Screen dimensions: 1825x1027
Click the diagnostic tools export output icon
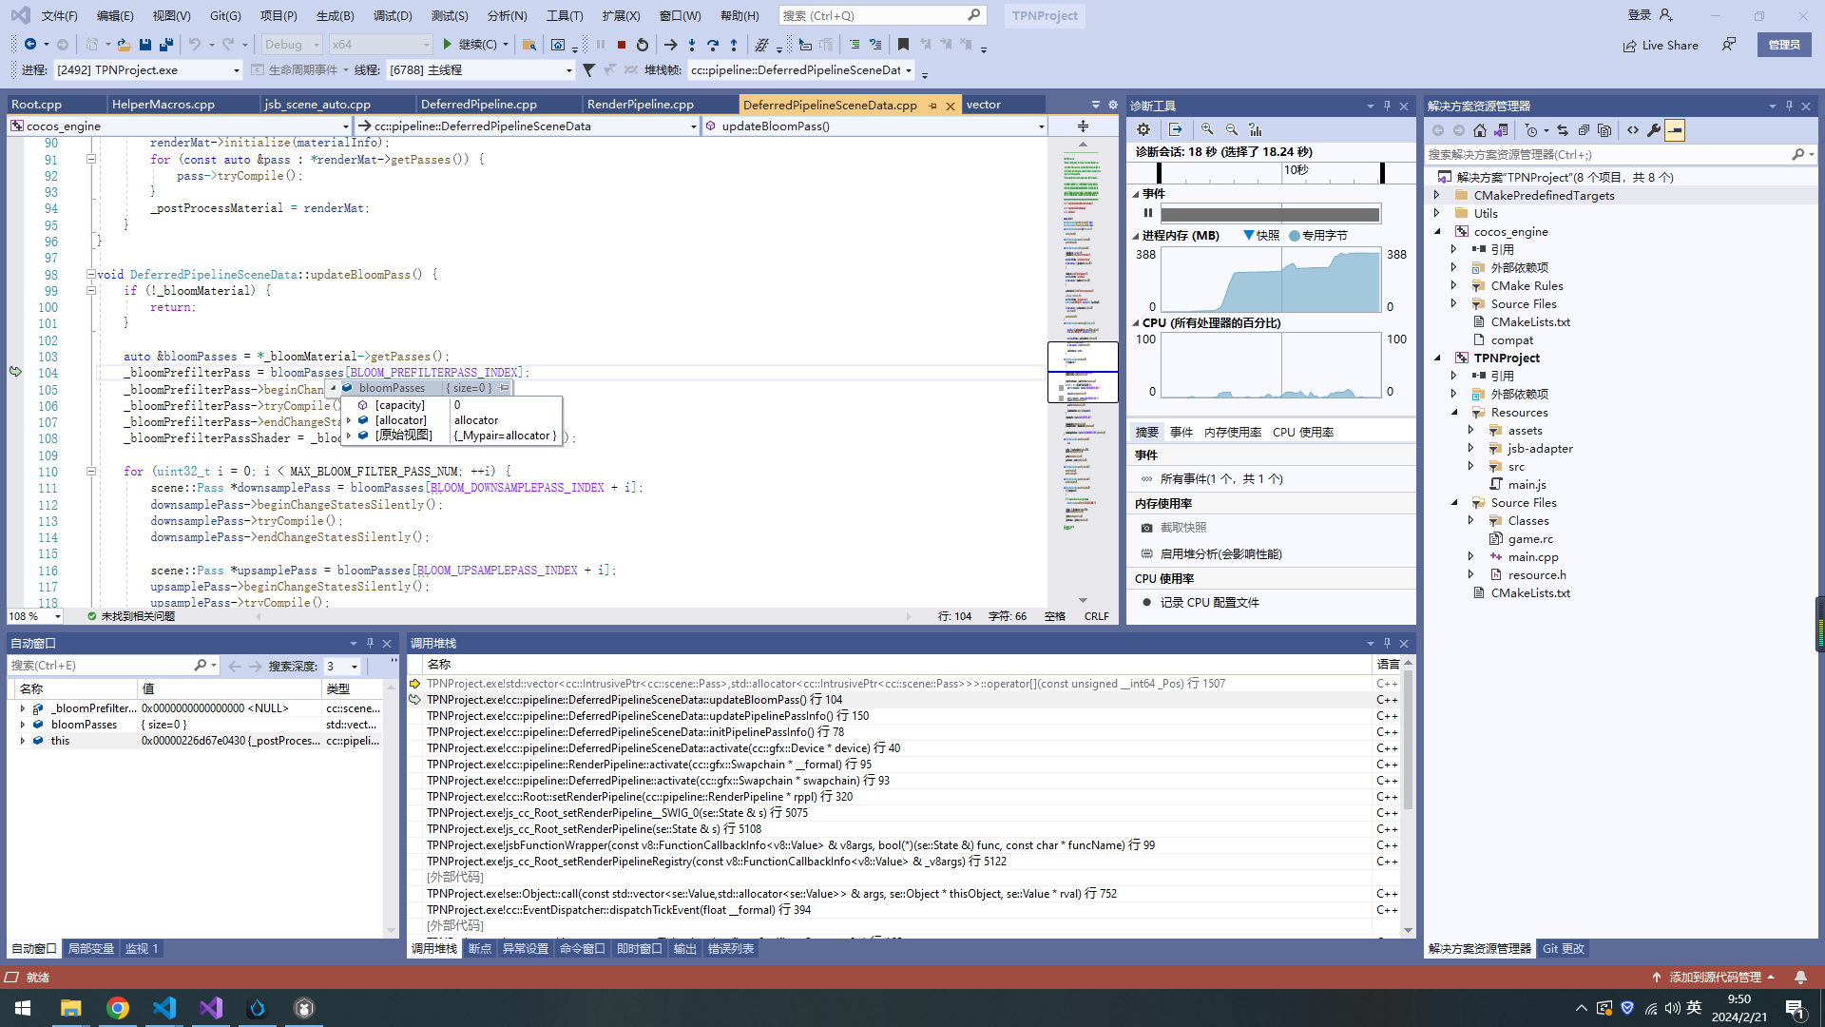pos(1176,129)
